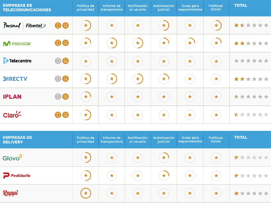Screen dimensions: 271x203
Task: Select the grey mobile icon beside IPLAN
Action: pyautogui.click(x=58, y=97)
